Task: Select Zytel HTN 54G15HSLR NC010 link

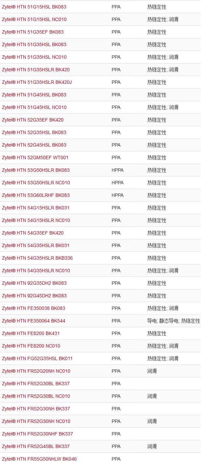Action: click(x=36, y=220)
